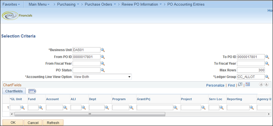Open Business Unit lookup magnifier
This screenshot has height=126, width=273.
103,50
